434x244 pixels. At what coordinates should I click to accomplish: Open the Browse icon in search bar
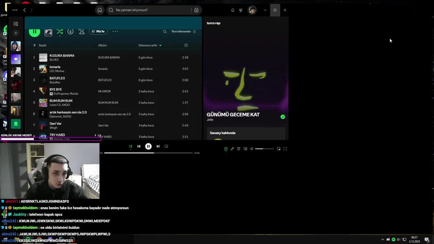196,10
